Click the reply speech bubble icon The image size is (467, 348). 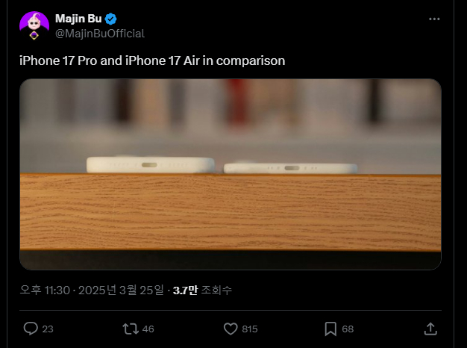point(31,329)
